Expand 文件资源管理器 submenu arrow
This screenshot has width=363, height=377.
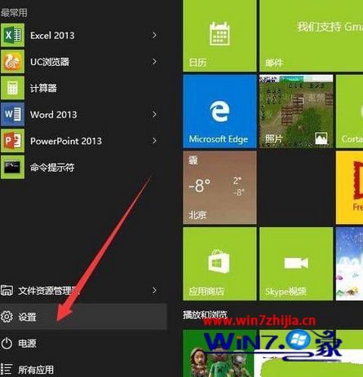tap(154, 290)
